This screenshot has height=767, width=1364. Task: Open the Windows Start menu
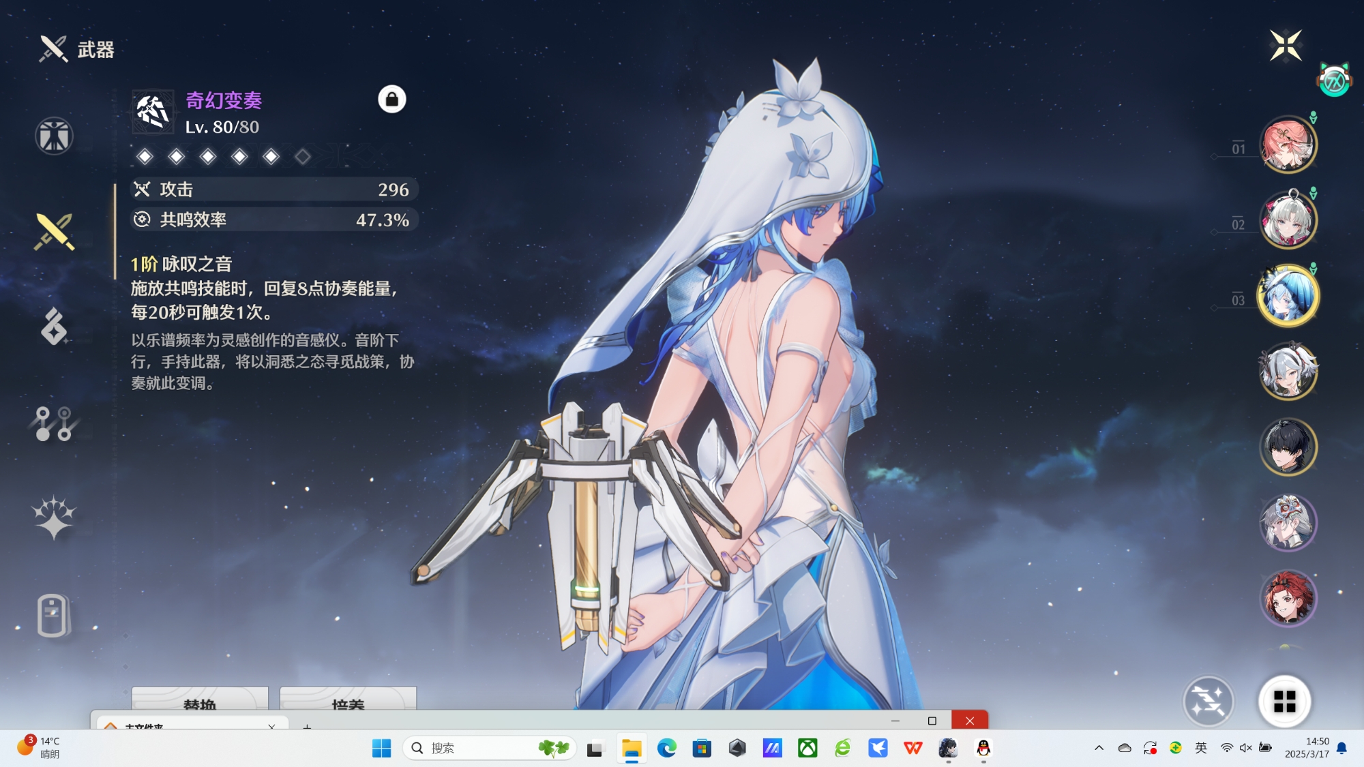click(381, 748)
